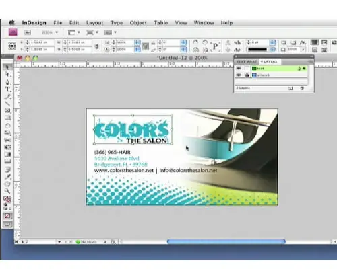337x269 pixels.
Task: Click the Apply None swatch button
Action: coord(7,216)
